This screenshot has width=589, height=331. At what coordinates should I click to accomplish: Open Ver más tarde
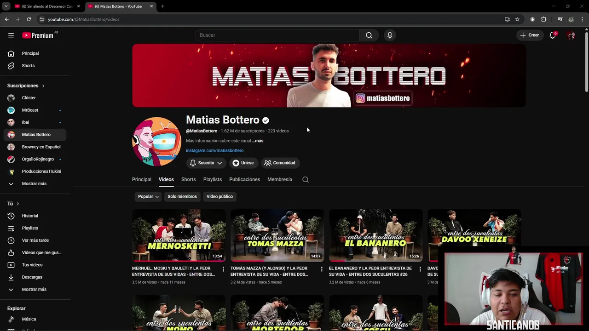tap(35, 240)
